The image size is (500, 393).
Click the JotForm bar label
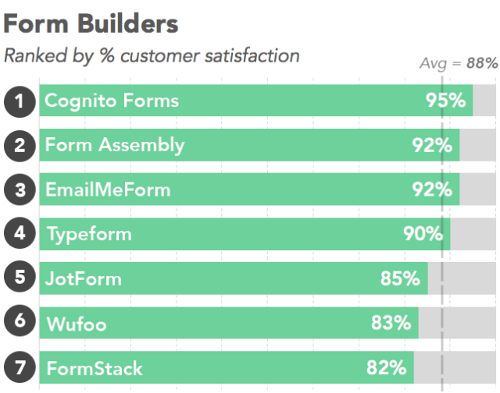tap(84, 278)
